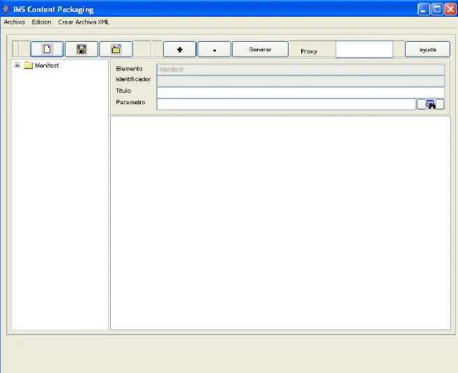The height and width of the screenshot is (373, 458).
Task: Click the open folder toolbar icon
Action: pos(116,49)
